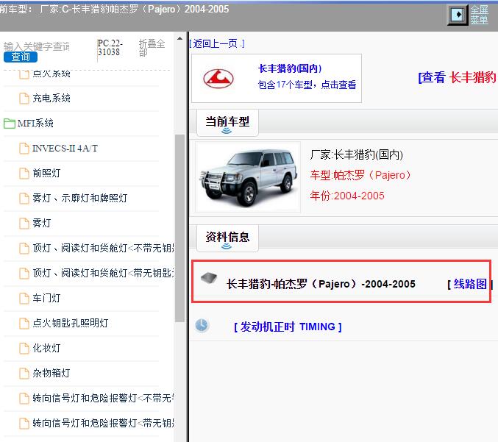Select 转向信号灯和危险报警灯<不带无 entry
The width and height of the screenshot is (498, 442).
click(x=103, y=398)
